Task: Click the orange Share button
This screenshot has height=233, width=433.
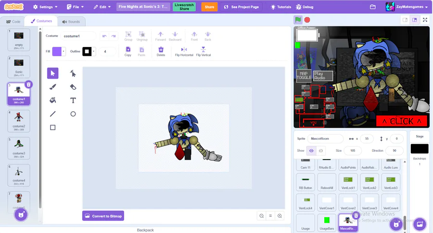Action: [209, 7]
